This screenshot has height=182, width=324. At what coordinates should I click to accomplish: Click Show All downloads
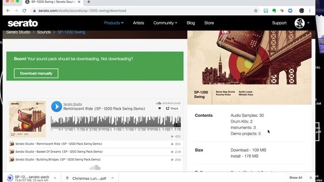[x=296, y=177]
